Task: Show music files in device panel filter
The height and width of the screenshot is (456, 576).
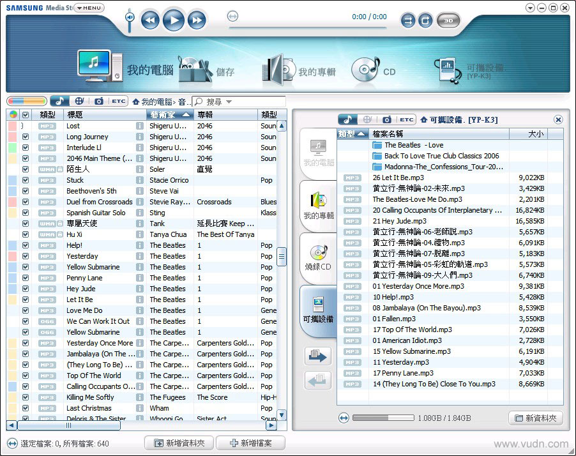Action: pyautogui.click(x=347, y=119)
